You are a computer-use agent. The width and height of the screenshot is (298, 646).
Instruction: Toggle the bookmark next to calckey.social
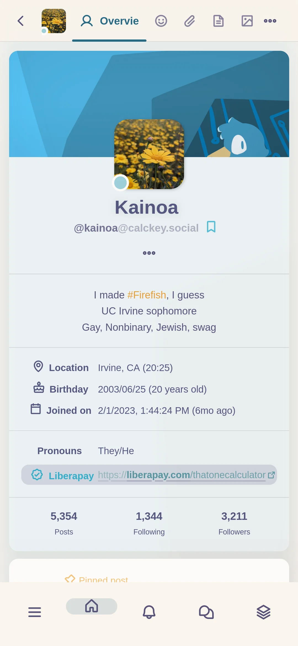click(211, 227)
